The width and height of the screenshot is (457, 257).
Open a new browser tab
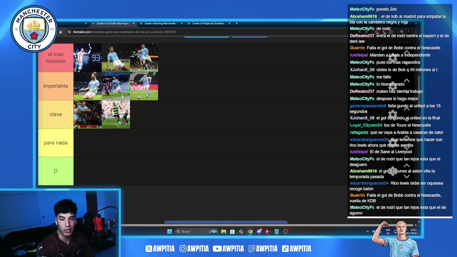tap(236, 23)
